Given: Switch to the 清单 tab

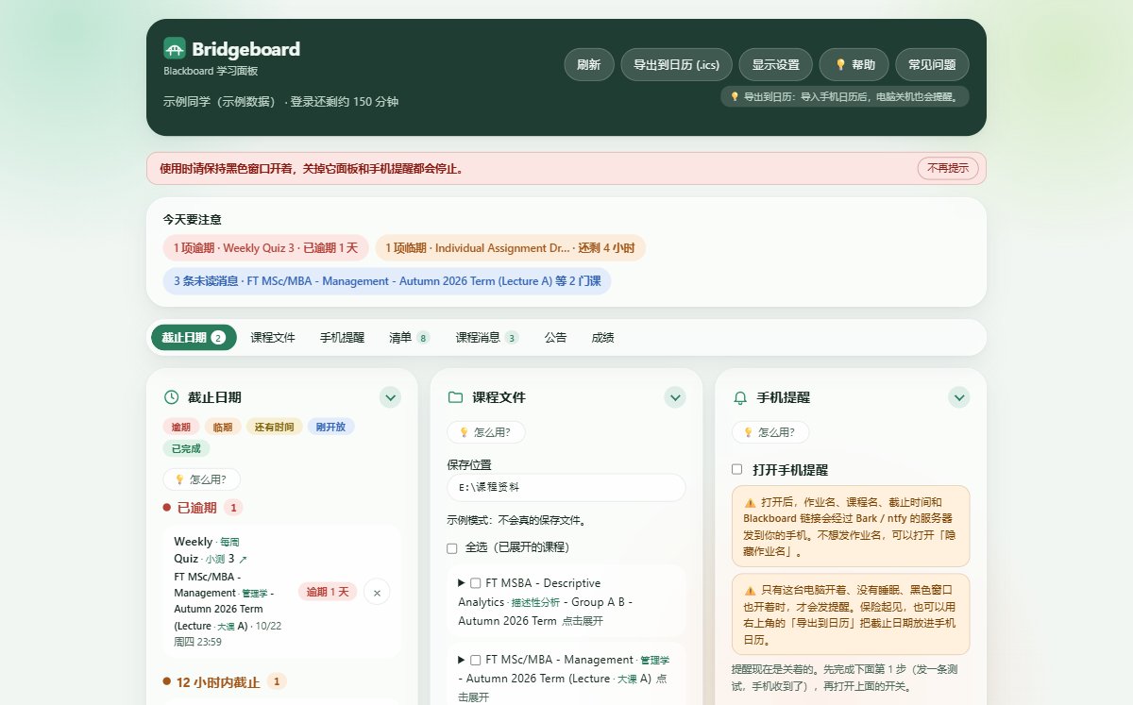Looking at the screenshot, I should point(409,337).
